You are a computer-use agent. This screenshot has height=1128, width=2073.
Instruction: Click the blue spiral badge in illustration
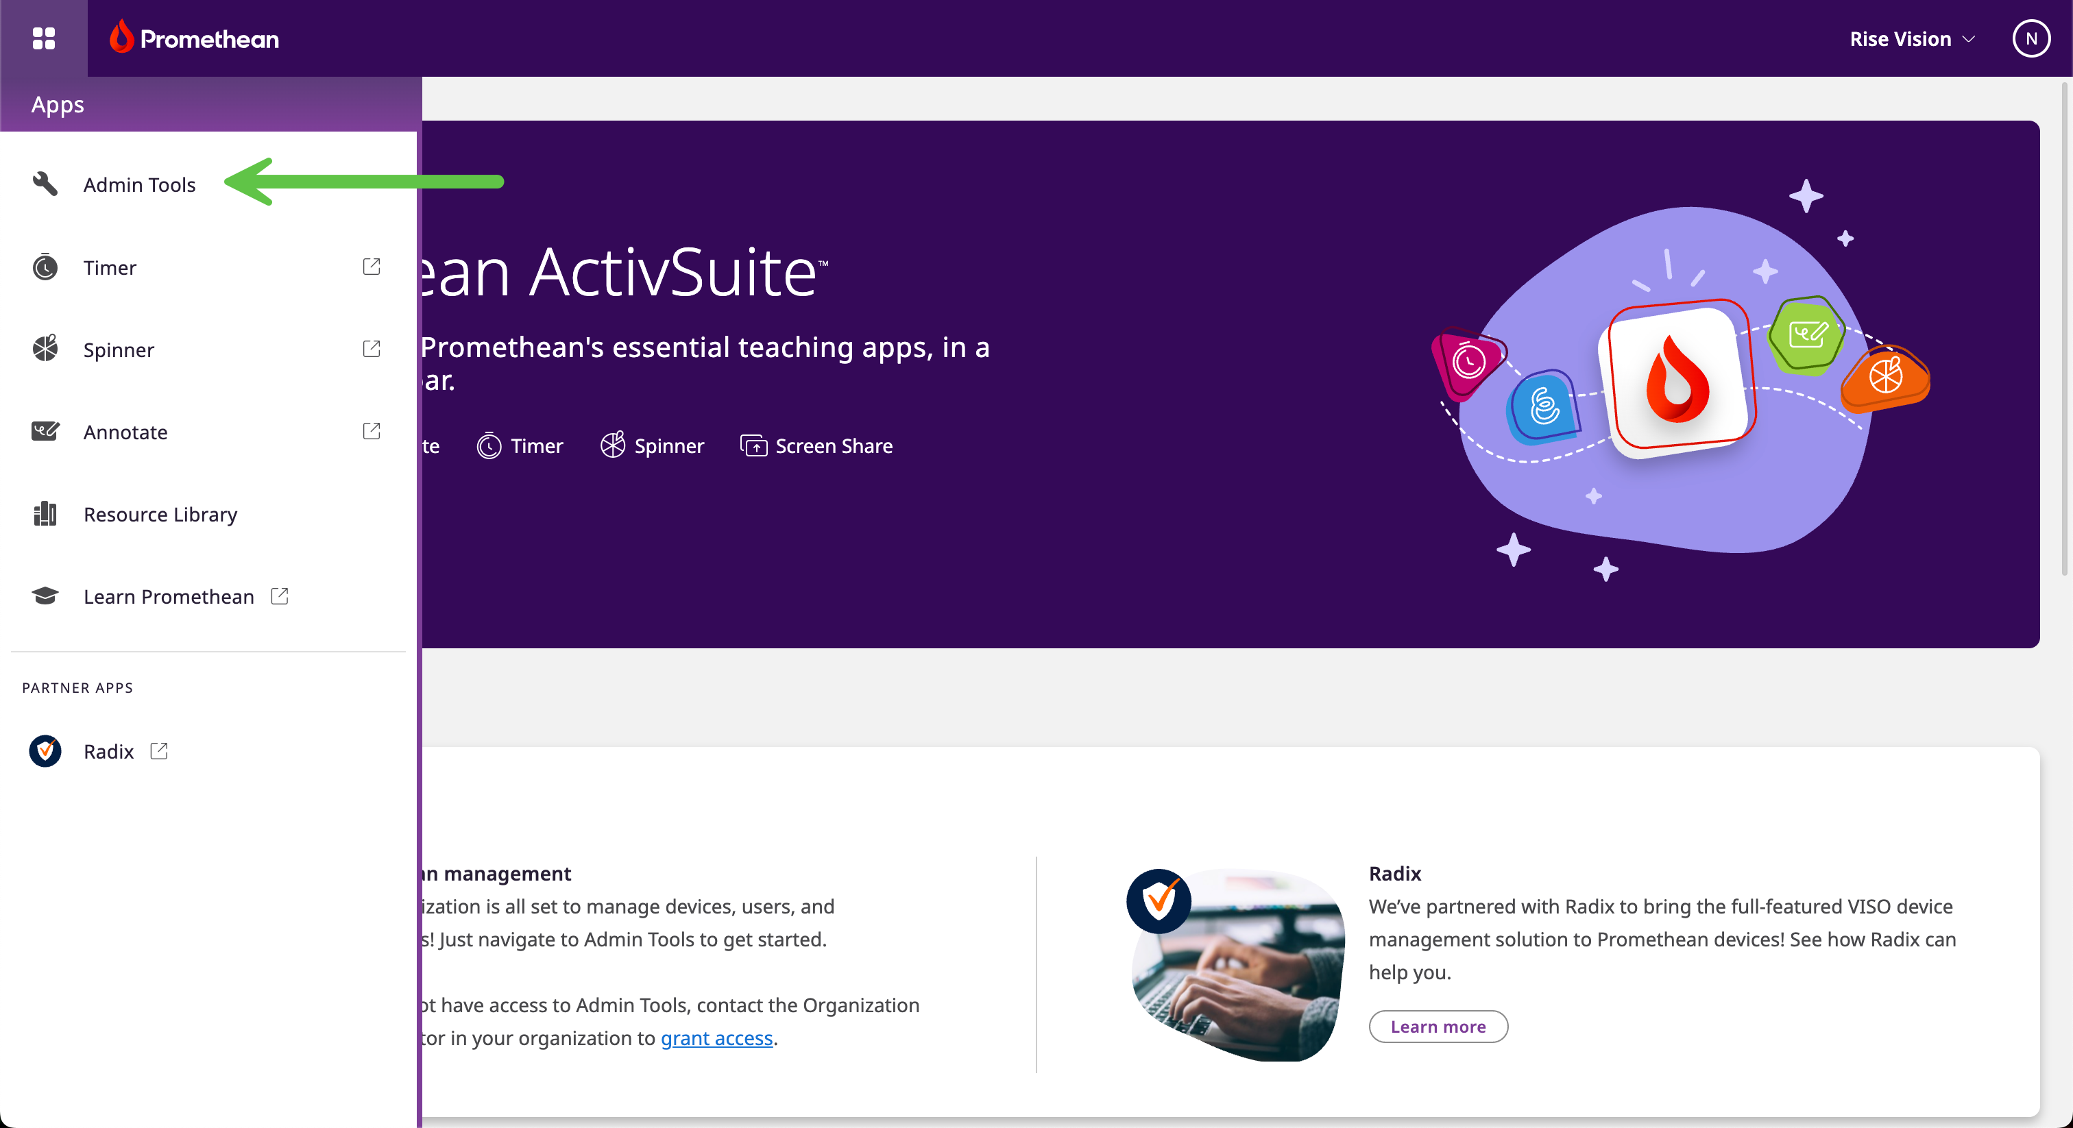click(1542, 406)
